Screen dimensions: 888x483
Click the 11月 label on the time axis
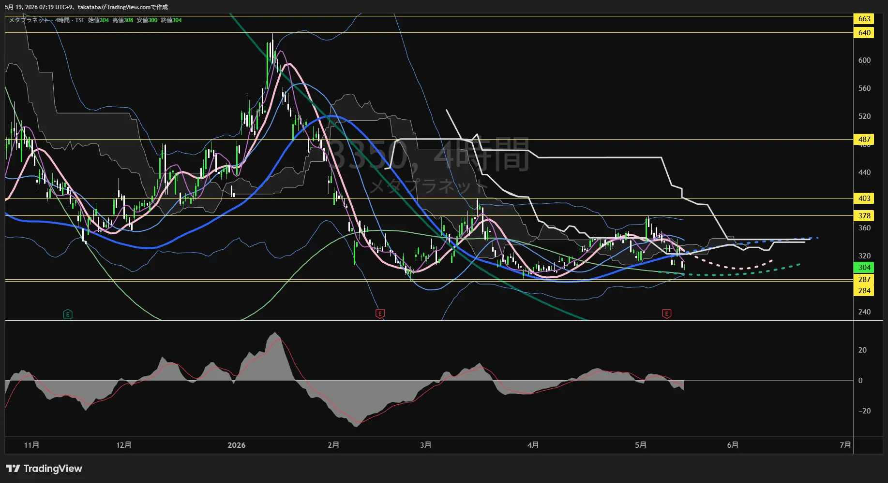[x=31, y=445]
